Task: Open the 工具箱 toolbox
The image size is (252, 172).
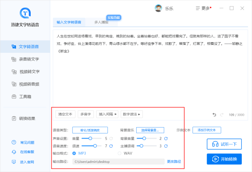Action: (x=26, y=96)
